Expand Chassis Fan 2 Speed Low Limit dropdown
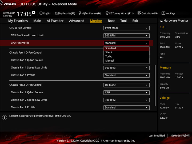This screenshot has width=192, height=144. [x=126, y=100]
